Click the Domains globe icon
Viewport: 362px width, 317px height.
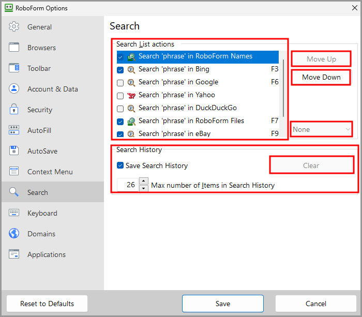[14, 233]
